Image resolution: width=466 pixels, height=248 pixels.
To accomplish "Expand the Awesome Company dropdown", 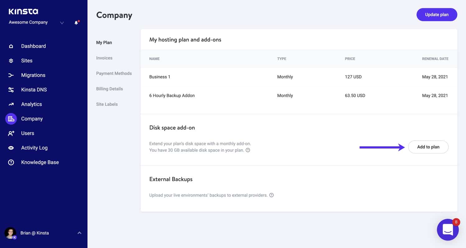I will [x=62, y=23].
